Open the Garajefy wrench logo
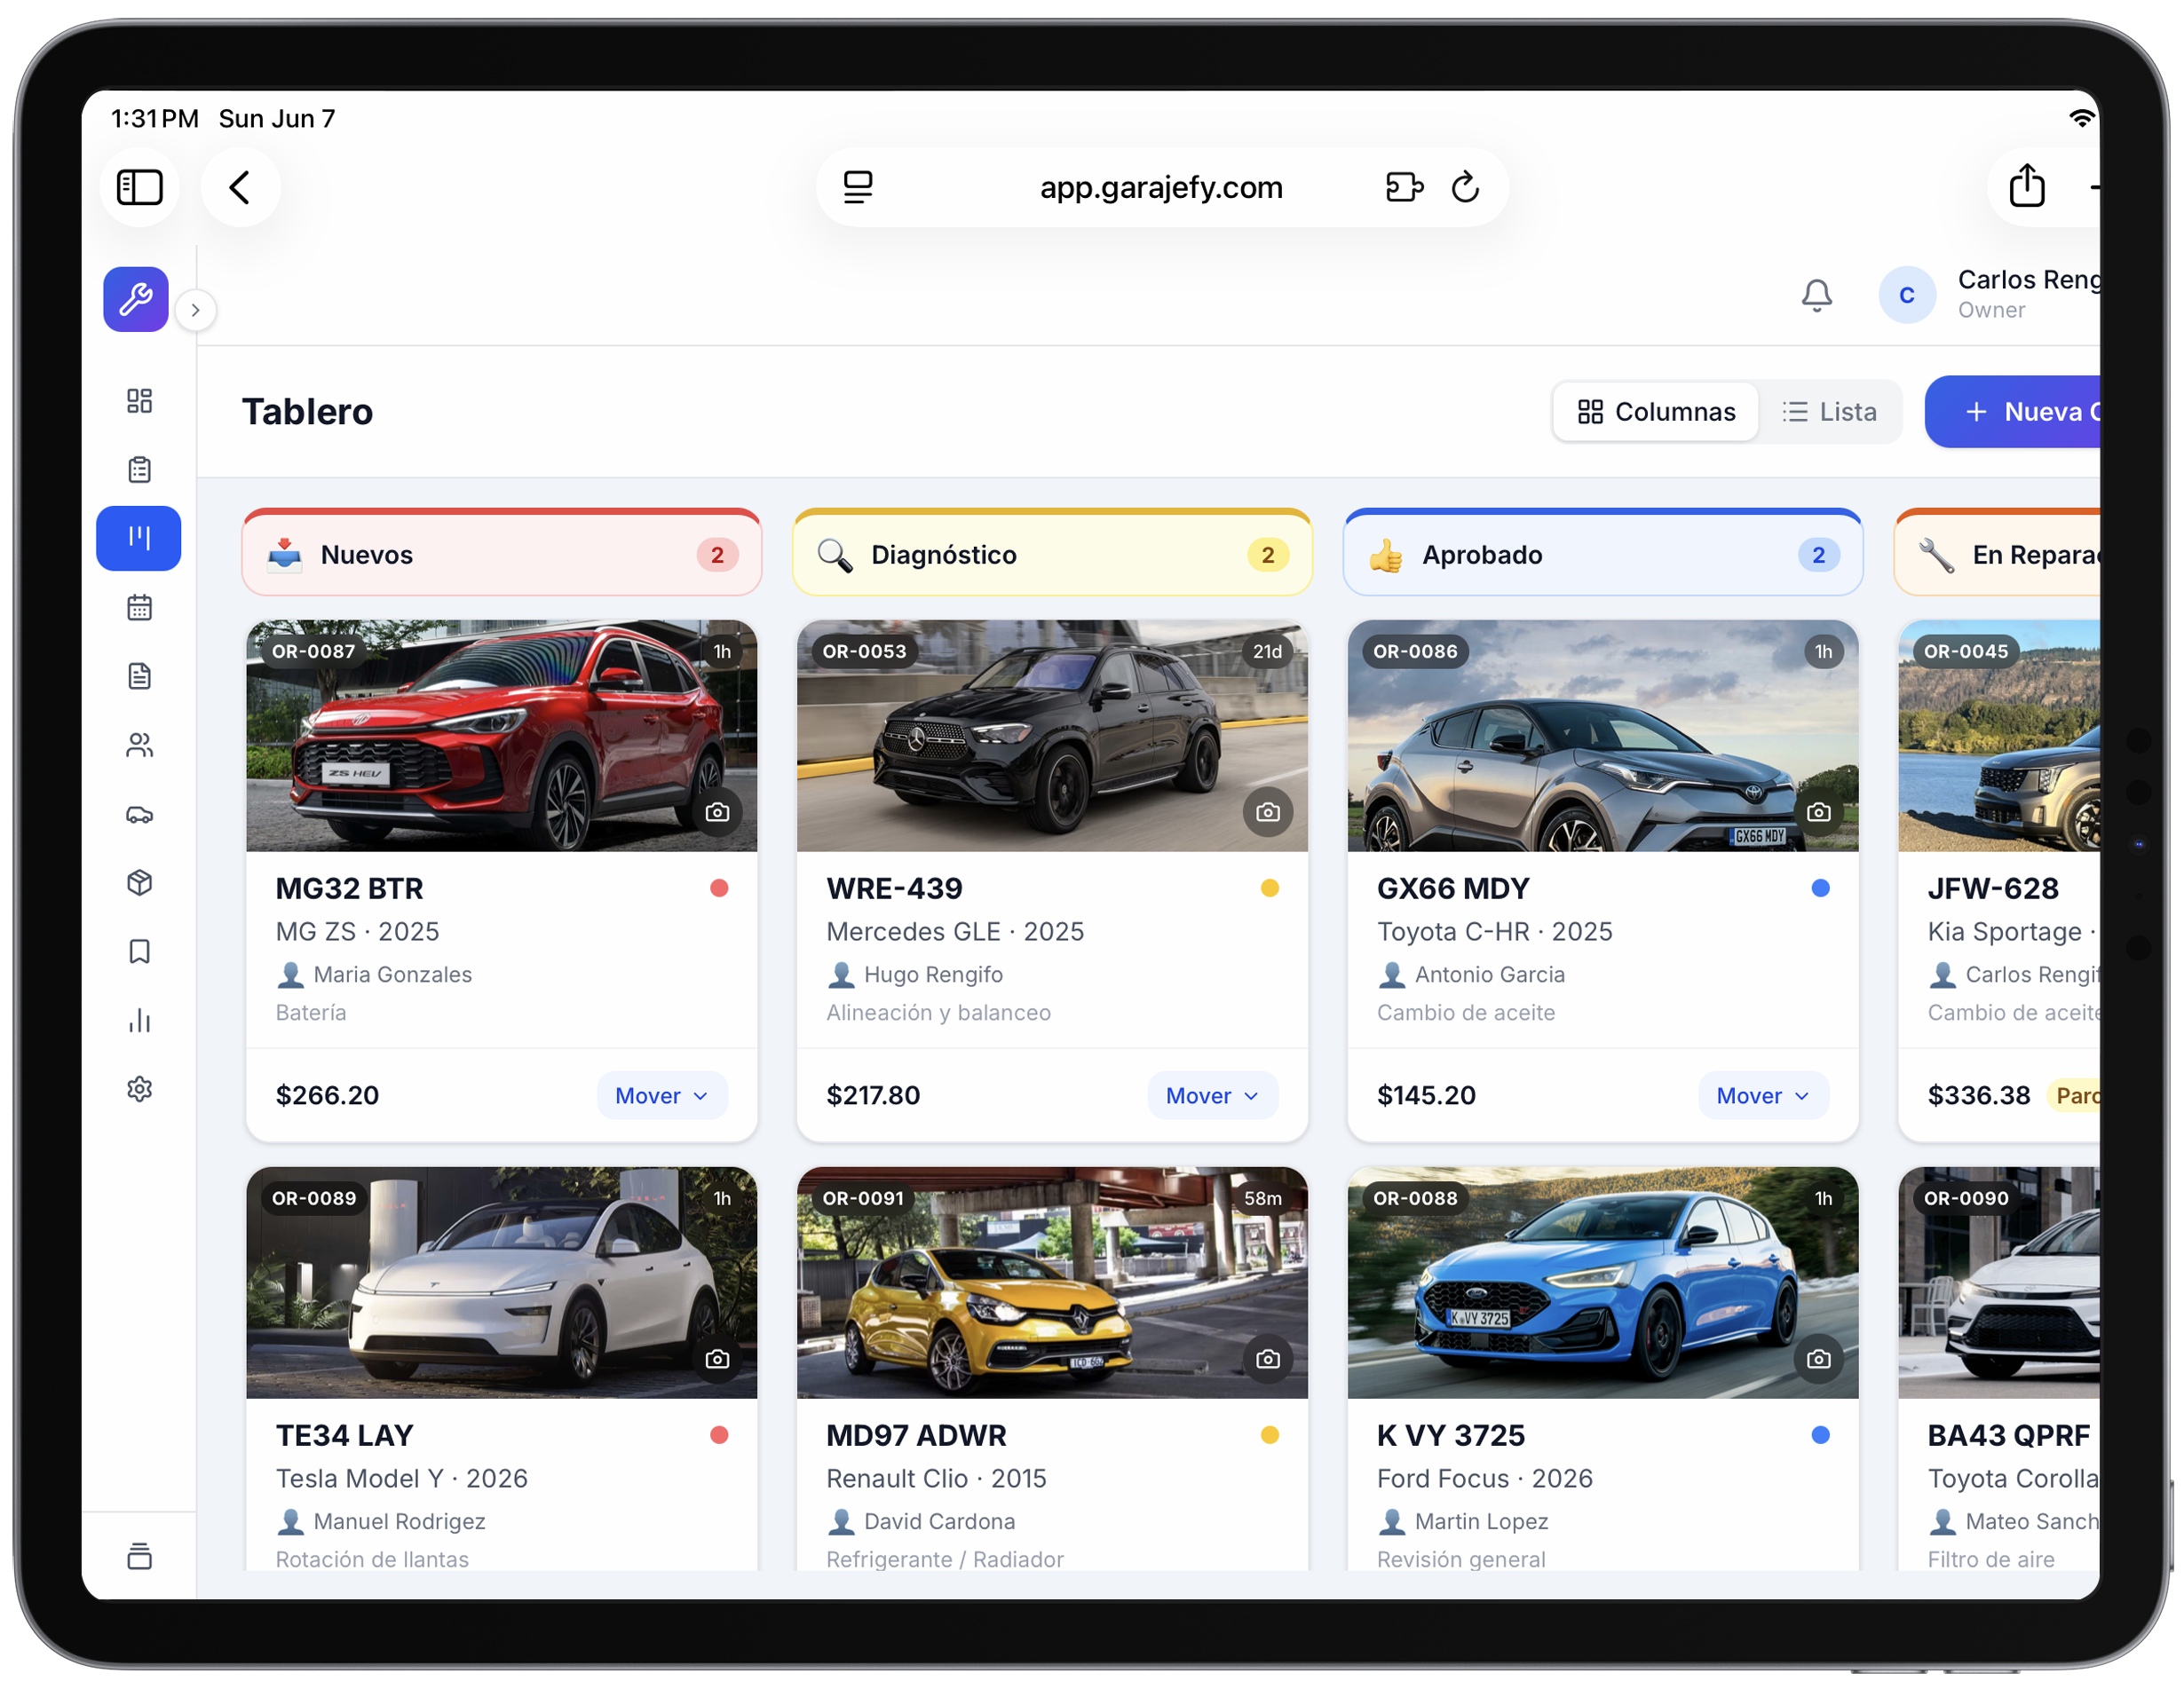 pyautogui.click(x=136, y=299)
